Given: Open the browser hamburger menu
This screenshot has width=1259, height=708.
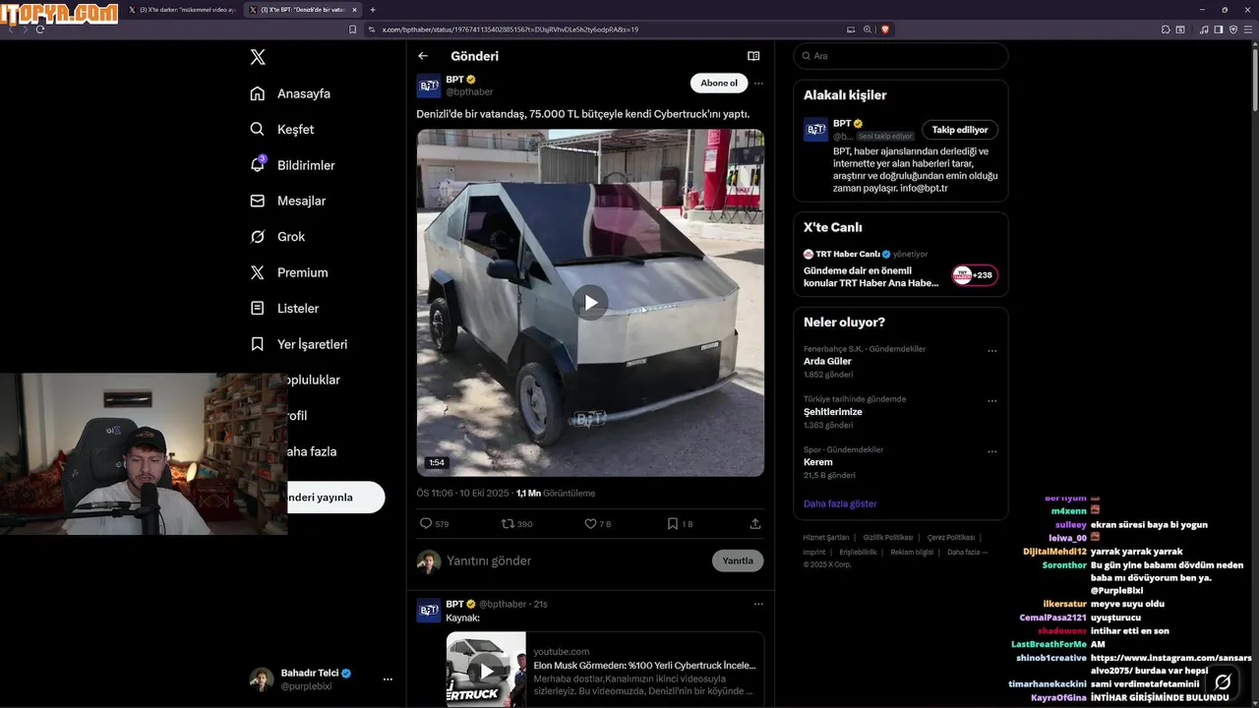Looking at the screenshot, I should 1248,29.
